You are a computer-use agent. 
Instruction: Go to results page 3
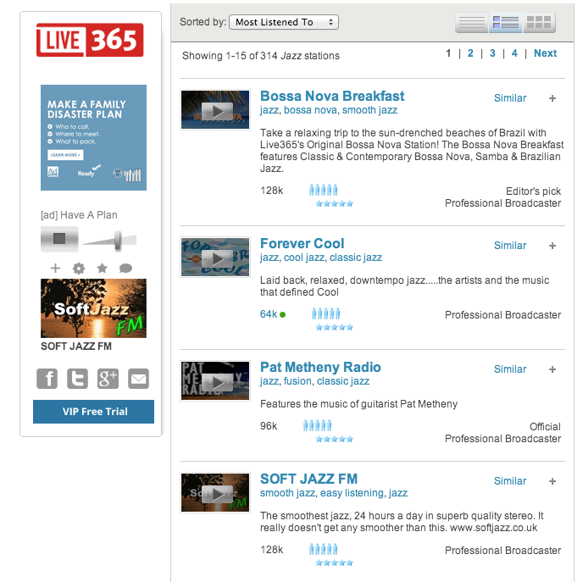(x=492, y=53)
